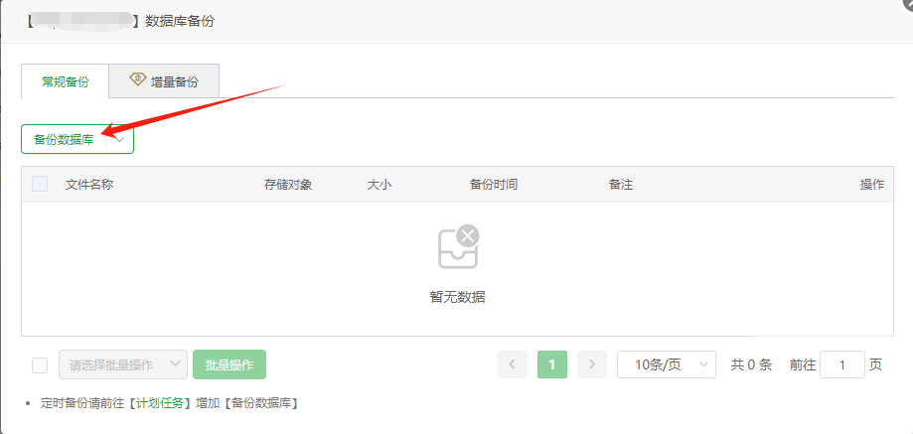
Task: Open the 计划任务 link
Action: tap(160, 403)
